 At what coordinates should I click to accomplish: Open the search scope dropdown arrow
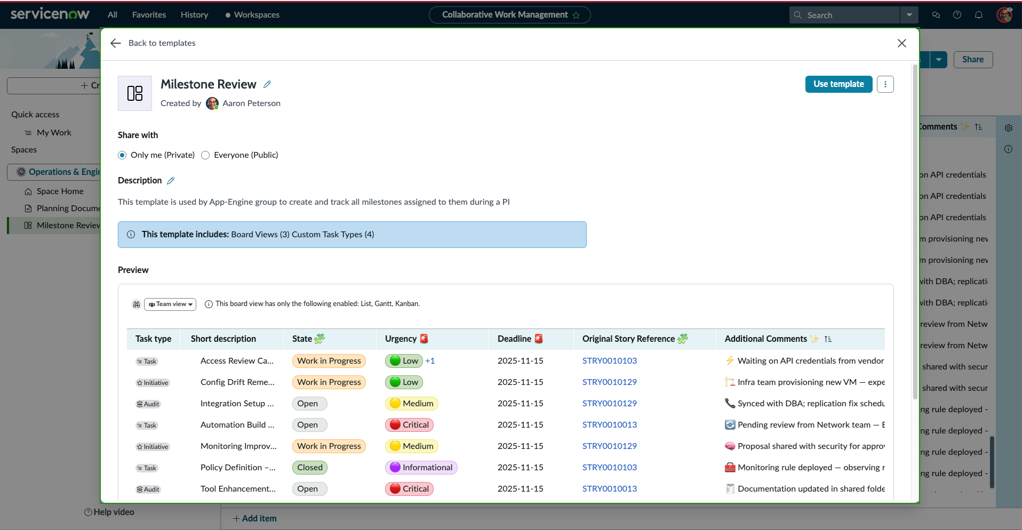(909, 15)
